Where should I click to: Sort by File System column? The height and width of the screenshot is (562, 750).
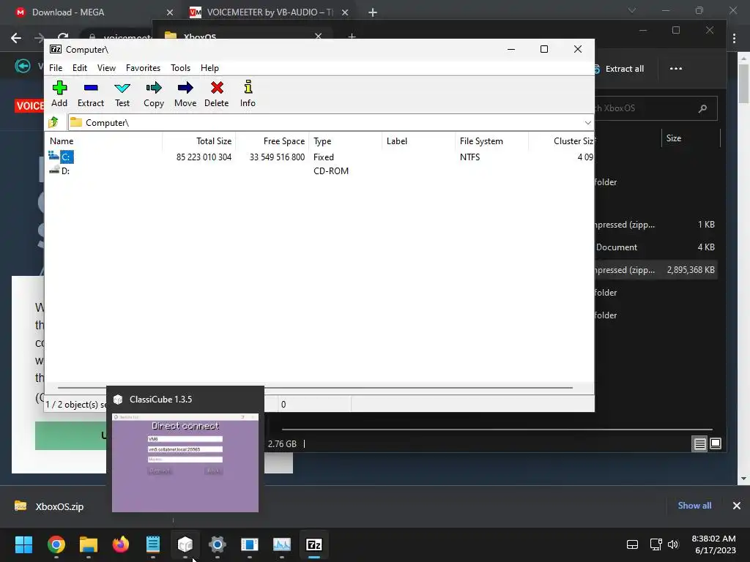tap(491, 141)
